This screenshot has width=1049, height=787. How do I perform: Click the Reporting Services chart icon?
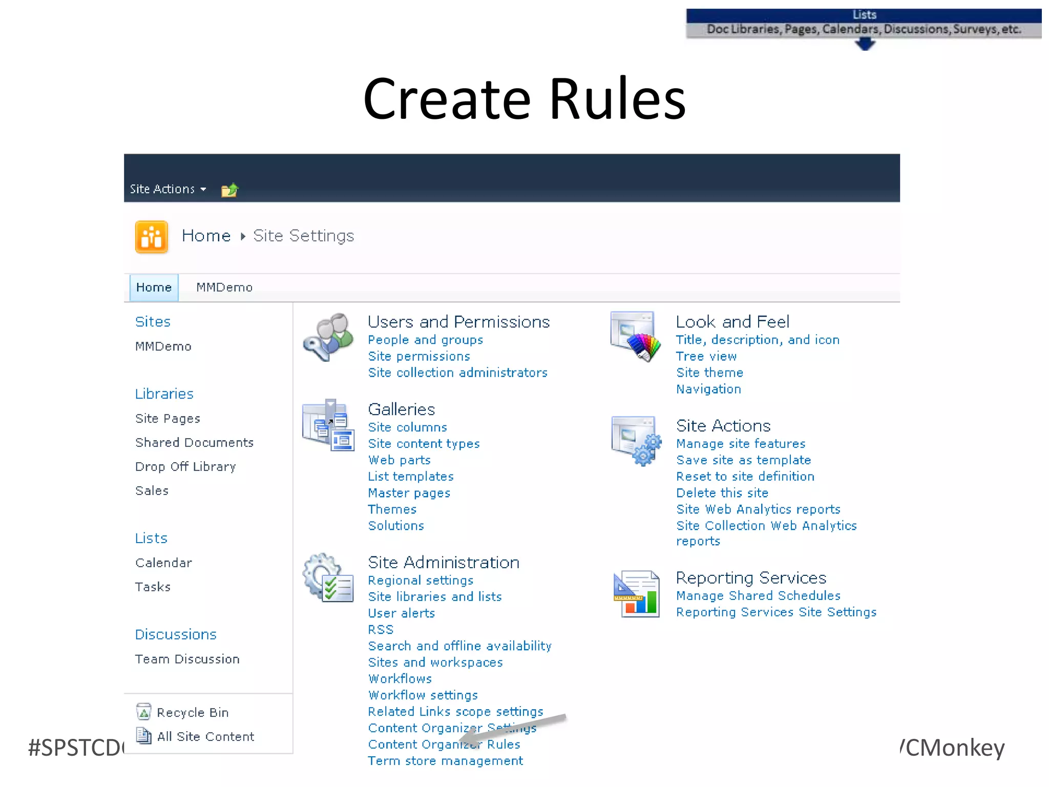(636, 594)
